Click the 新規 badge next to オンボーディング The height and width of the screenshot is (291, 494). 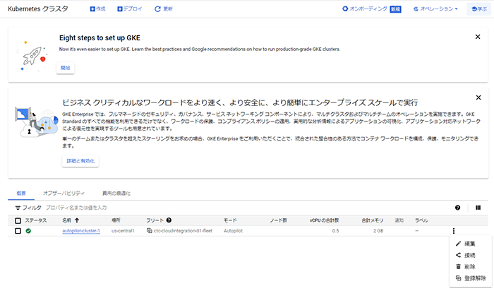click(395, 9)
